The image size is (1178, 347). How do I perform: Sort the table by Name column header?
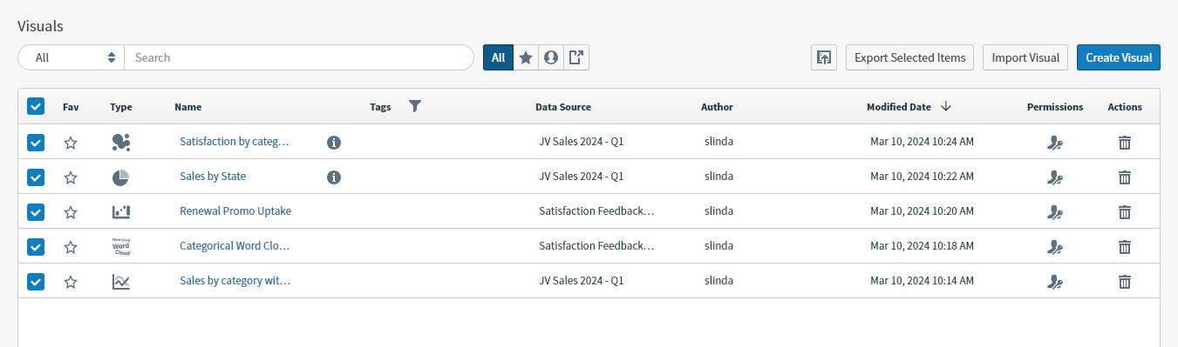coord(187,107)
